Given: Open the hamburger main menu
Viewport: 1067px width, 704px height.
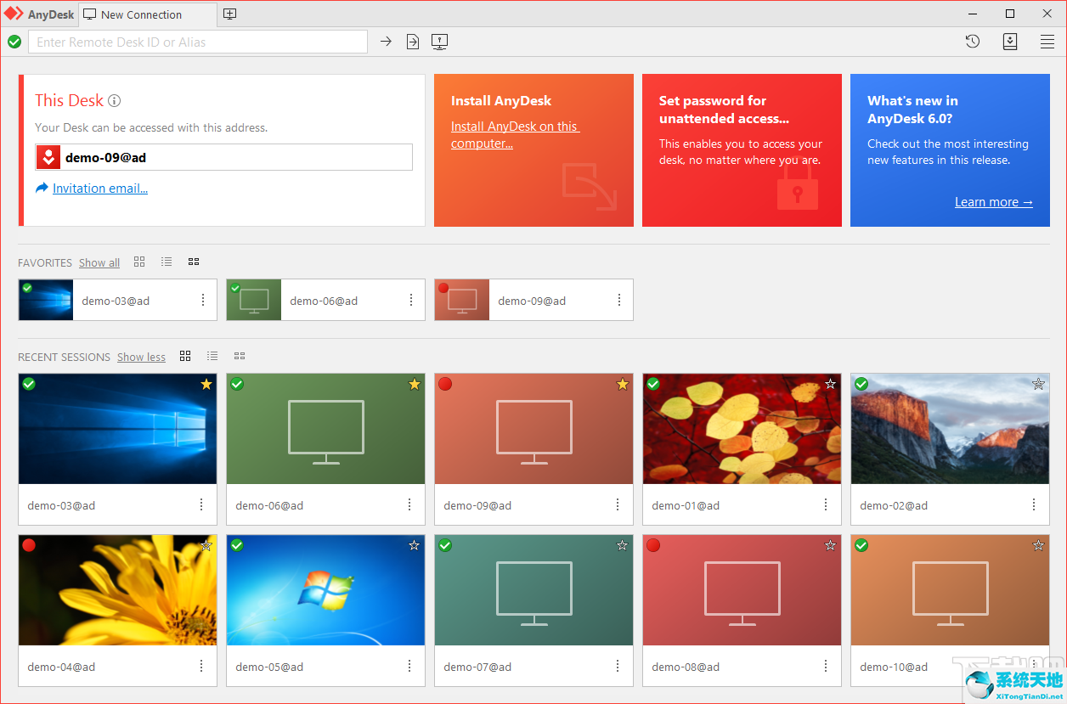Looking at the screenshot, I should click(x=1047, y=42).
